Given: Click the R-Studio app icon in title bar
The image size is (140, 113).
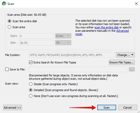Looking at the screenshot, I should (4, 4).
